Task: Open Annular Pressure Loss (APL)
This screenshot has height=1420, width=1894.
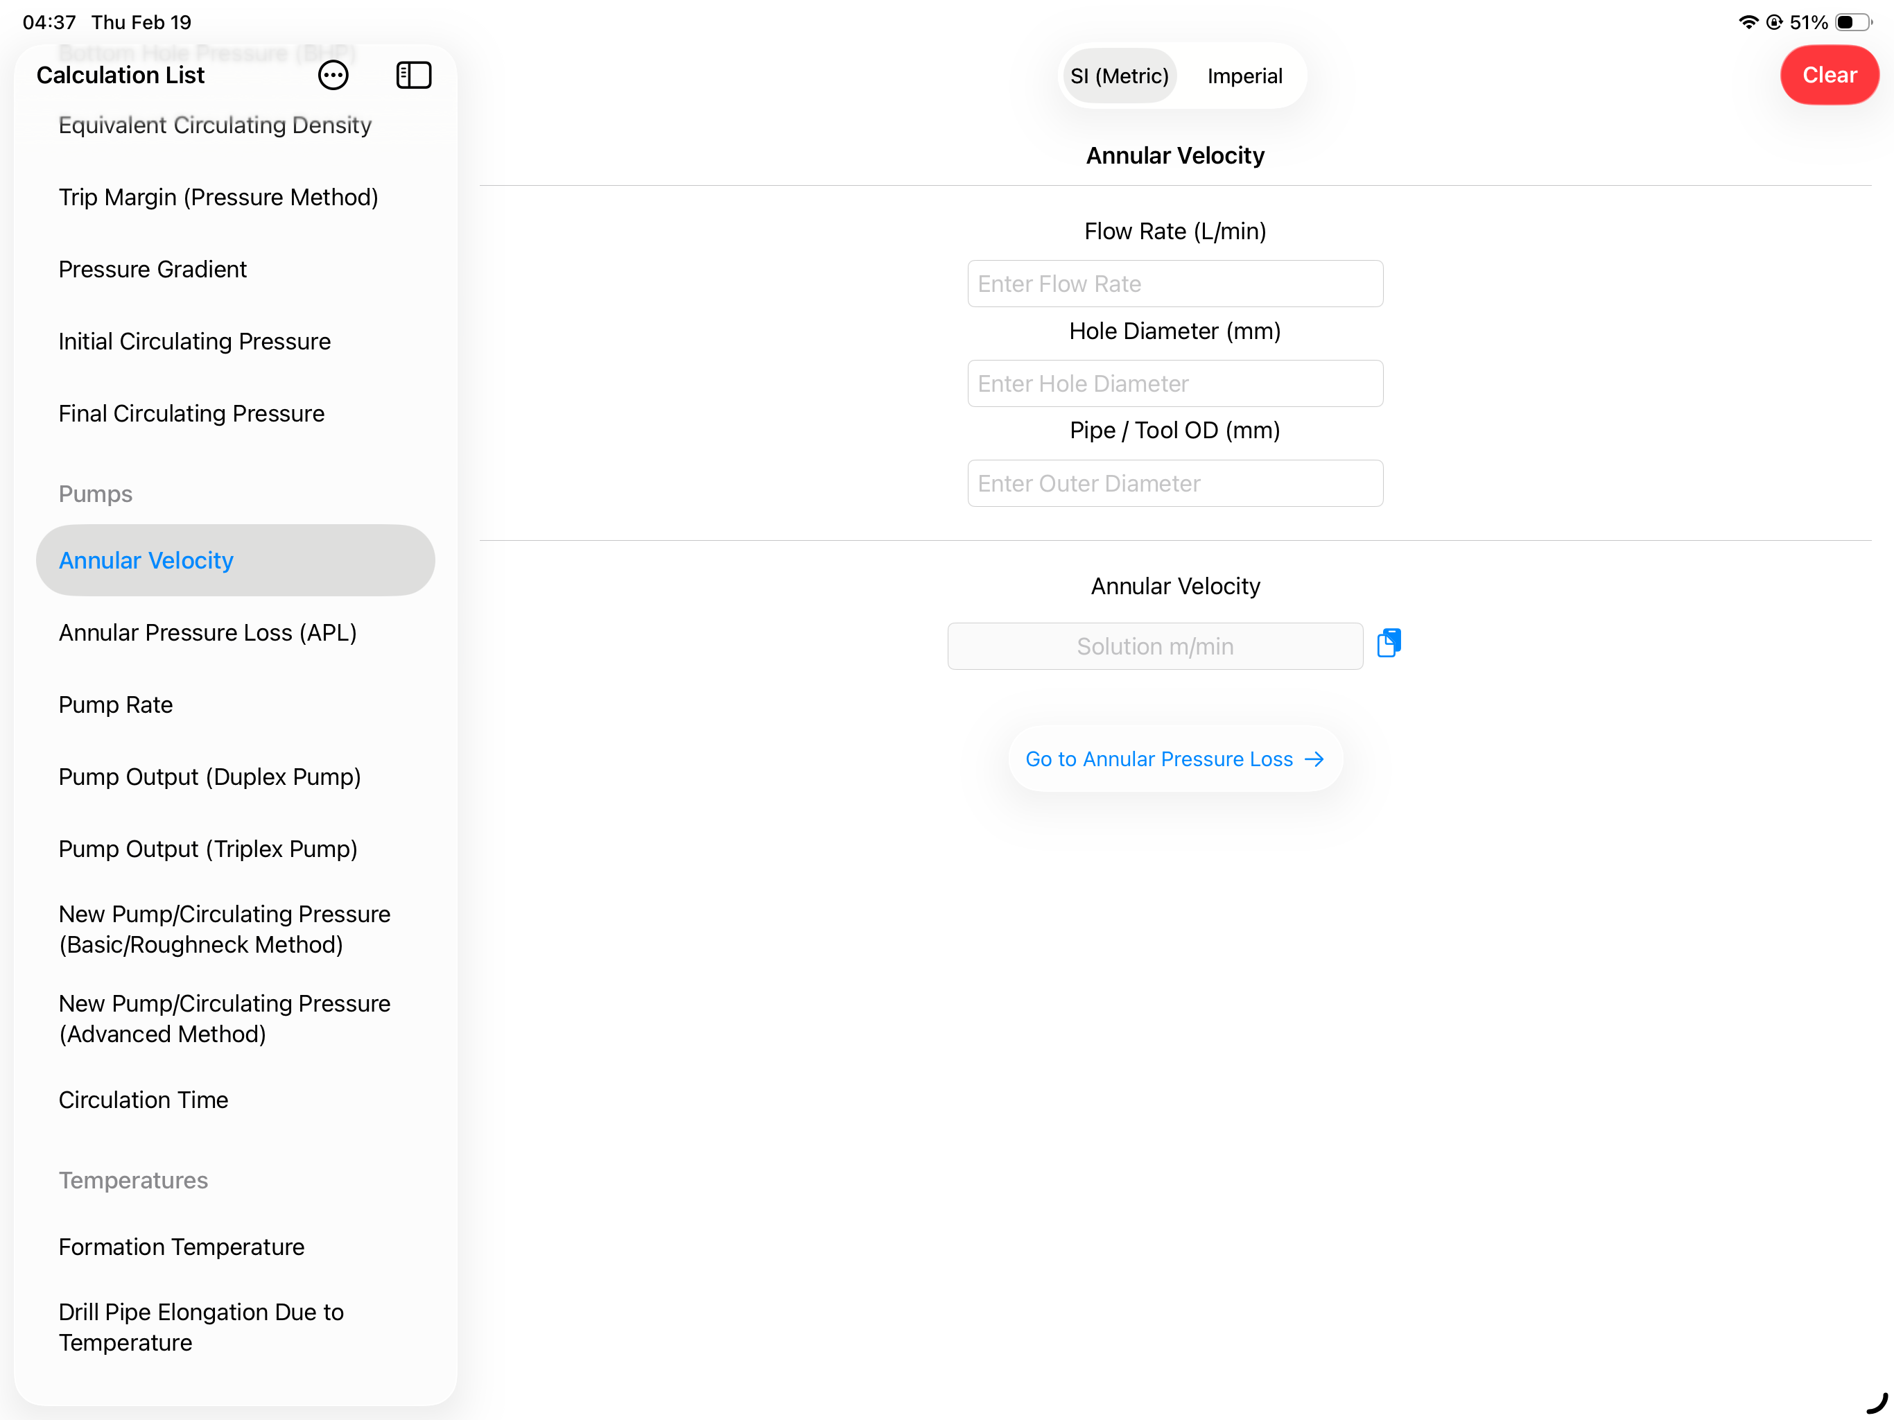Action: coord(207,632)
